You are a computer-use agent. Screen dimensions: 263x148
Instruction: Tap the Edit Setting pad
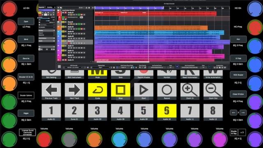click(51, 74)
